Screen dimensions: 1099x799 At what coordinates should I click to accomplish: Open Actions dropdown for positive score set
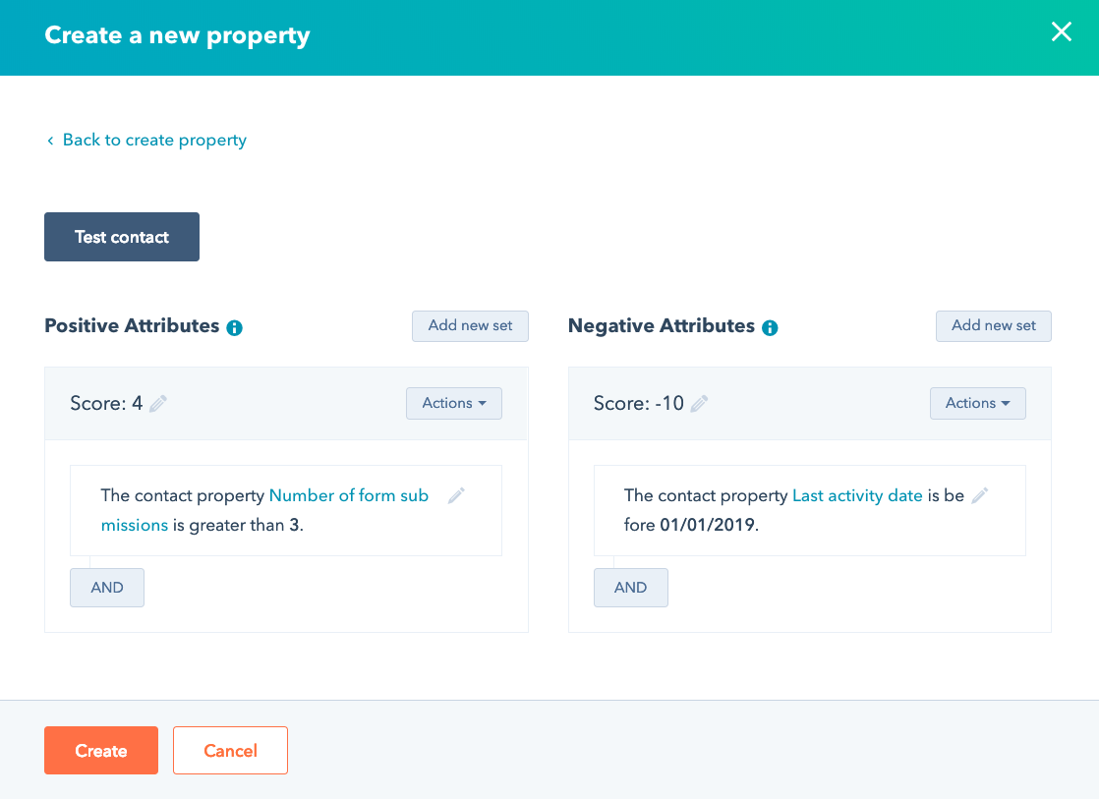[453, 403]
